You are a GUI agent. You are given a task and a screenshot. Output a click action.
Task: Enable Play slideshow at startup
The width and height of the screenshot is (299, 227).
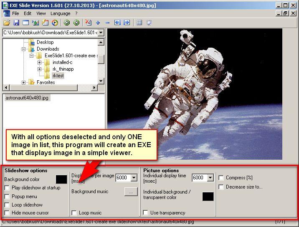point(7,188)
